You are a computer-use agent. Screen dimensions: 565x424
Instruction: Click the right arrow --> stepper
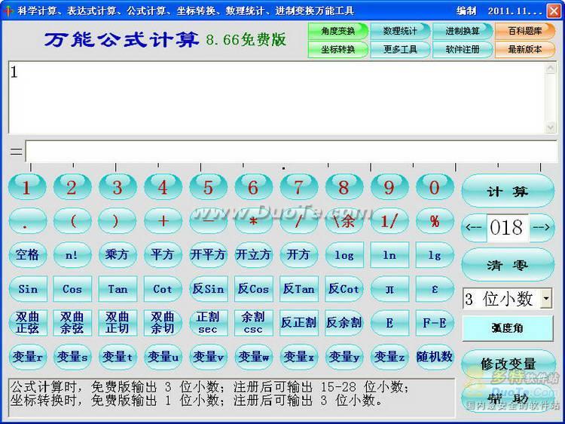542,227
